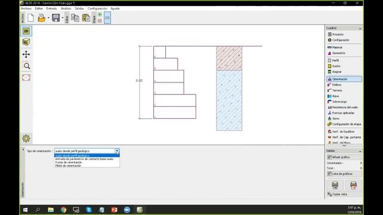Switch to 3D view

[26, 42]
